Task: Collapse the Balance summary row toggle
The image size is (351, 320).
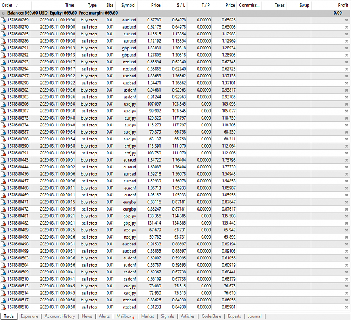Action: point(3,13)
